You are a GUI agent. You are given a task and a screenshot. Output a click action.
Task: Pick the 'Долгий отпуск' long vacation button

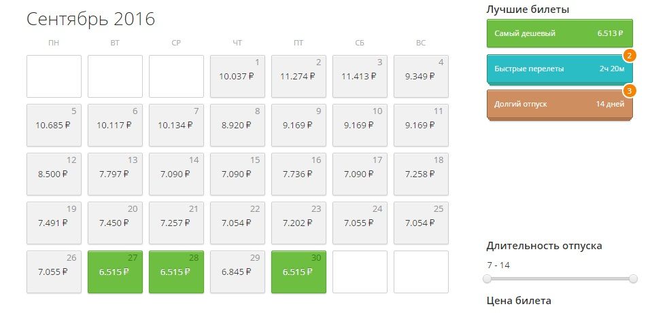[560, 104]
